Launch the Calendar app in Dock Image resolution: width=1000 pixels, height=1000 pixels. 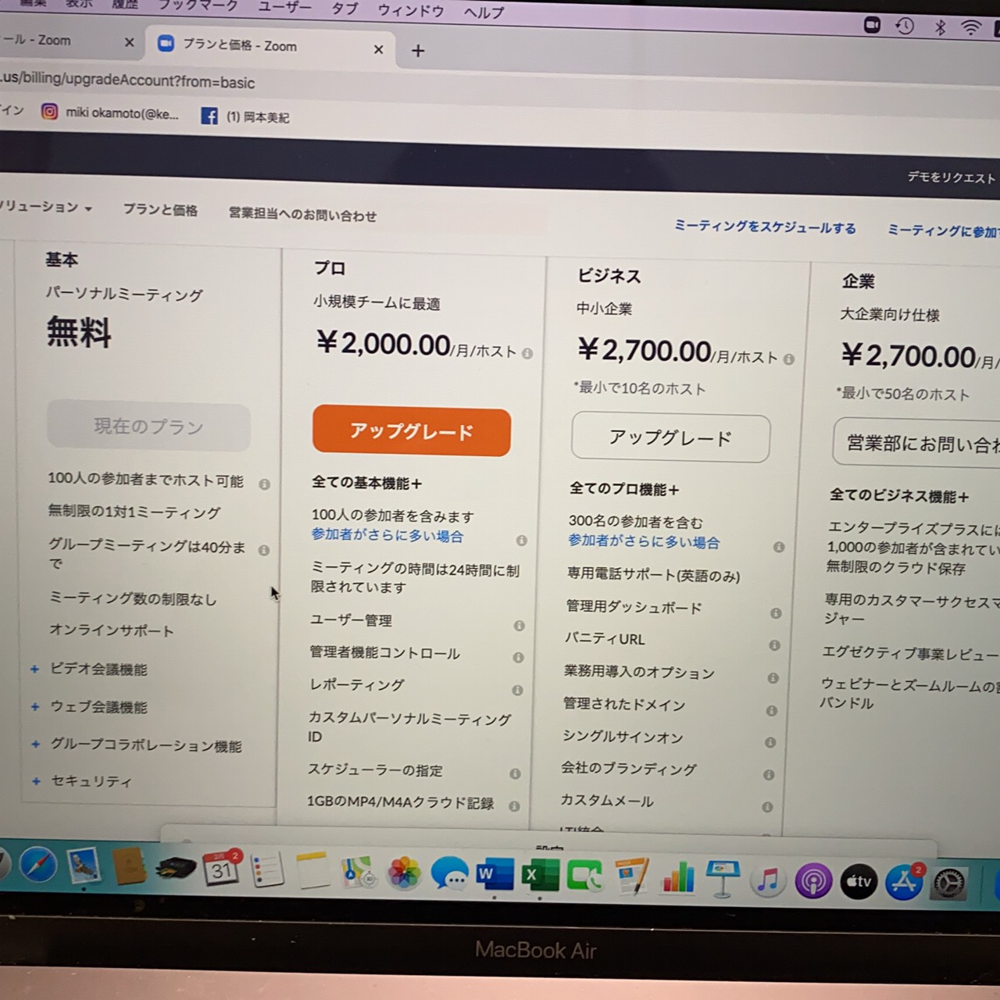pyautogui.click(x=220, y=869)
